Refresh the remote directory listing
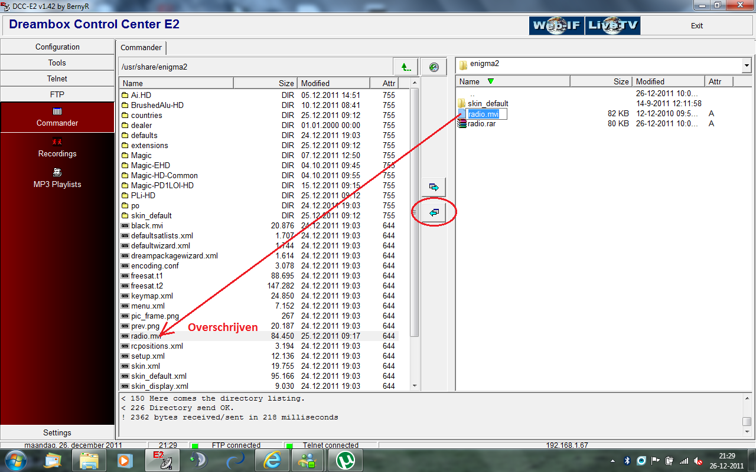756x472 pixels. pyautogui.click(x=434, y=67)
